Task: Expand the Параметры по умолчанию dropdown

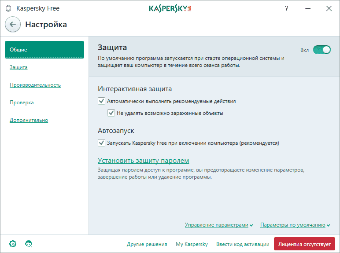Action: click(295, 225)
